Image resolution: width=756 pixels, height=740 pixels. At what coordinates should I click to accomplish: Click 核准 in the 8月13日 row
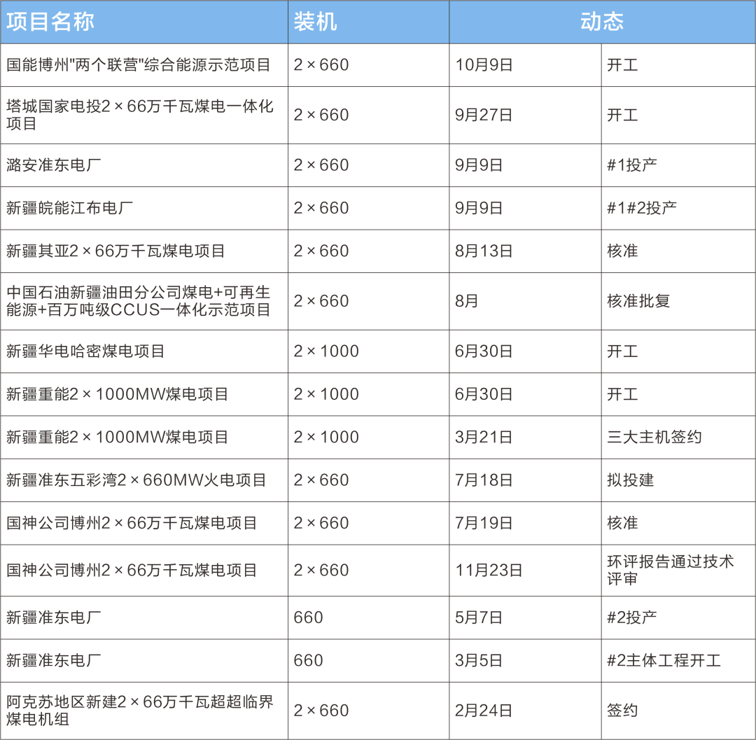[x=678, y=251]
